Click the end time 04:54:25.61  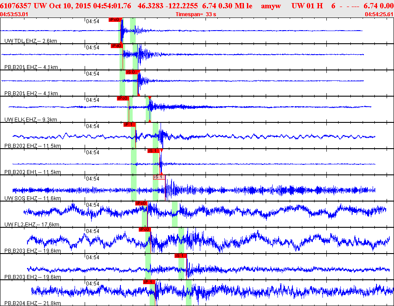379,14
